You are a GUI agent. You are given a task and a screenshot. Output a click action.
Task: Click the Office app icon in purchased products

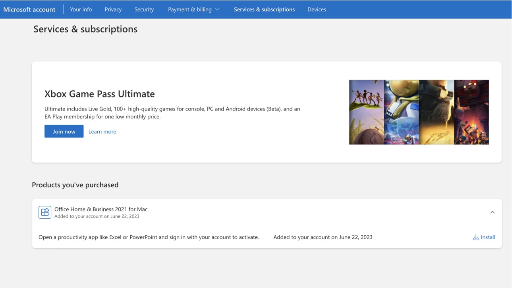pyautogui.click(x=45, y=212)
